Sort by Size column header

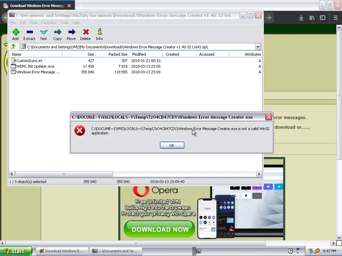click(x=79, y=54)
